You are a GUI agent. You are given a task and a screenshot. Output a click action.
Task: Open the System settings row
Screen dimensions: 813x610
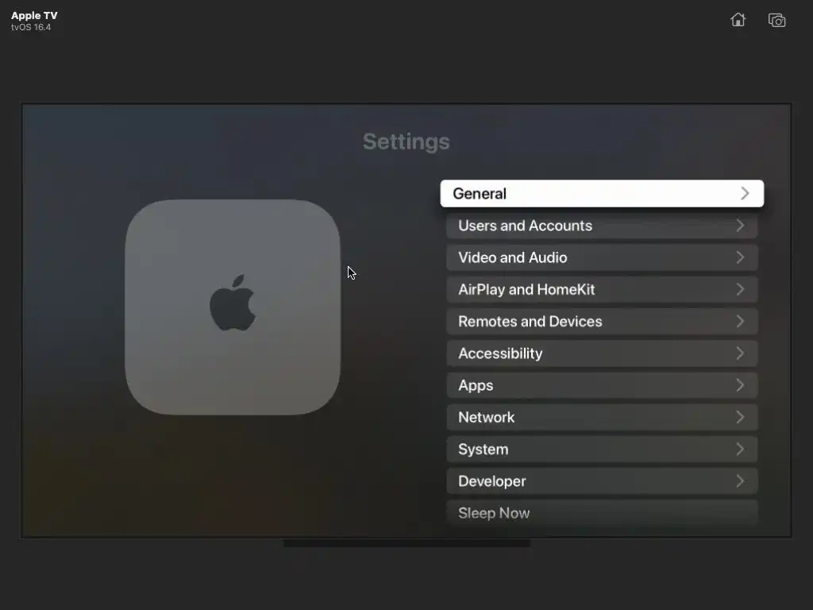coord(602,450)
